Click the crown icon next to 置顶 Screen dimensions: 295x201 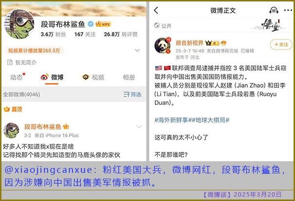point(7,109)
